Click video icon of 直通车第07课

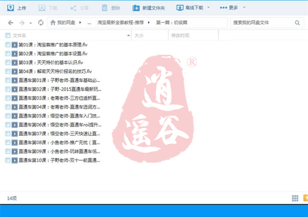[14, 134]
